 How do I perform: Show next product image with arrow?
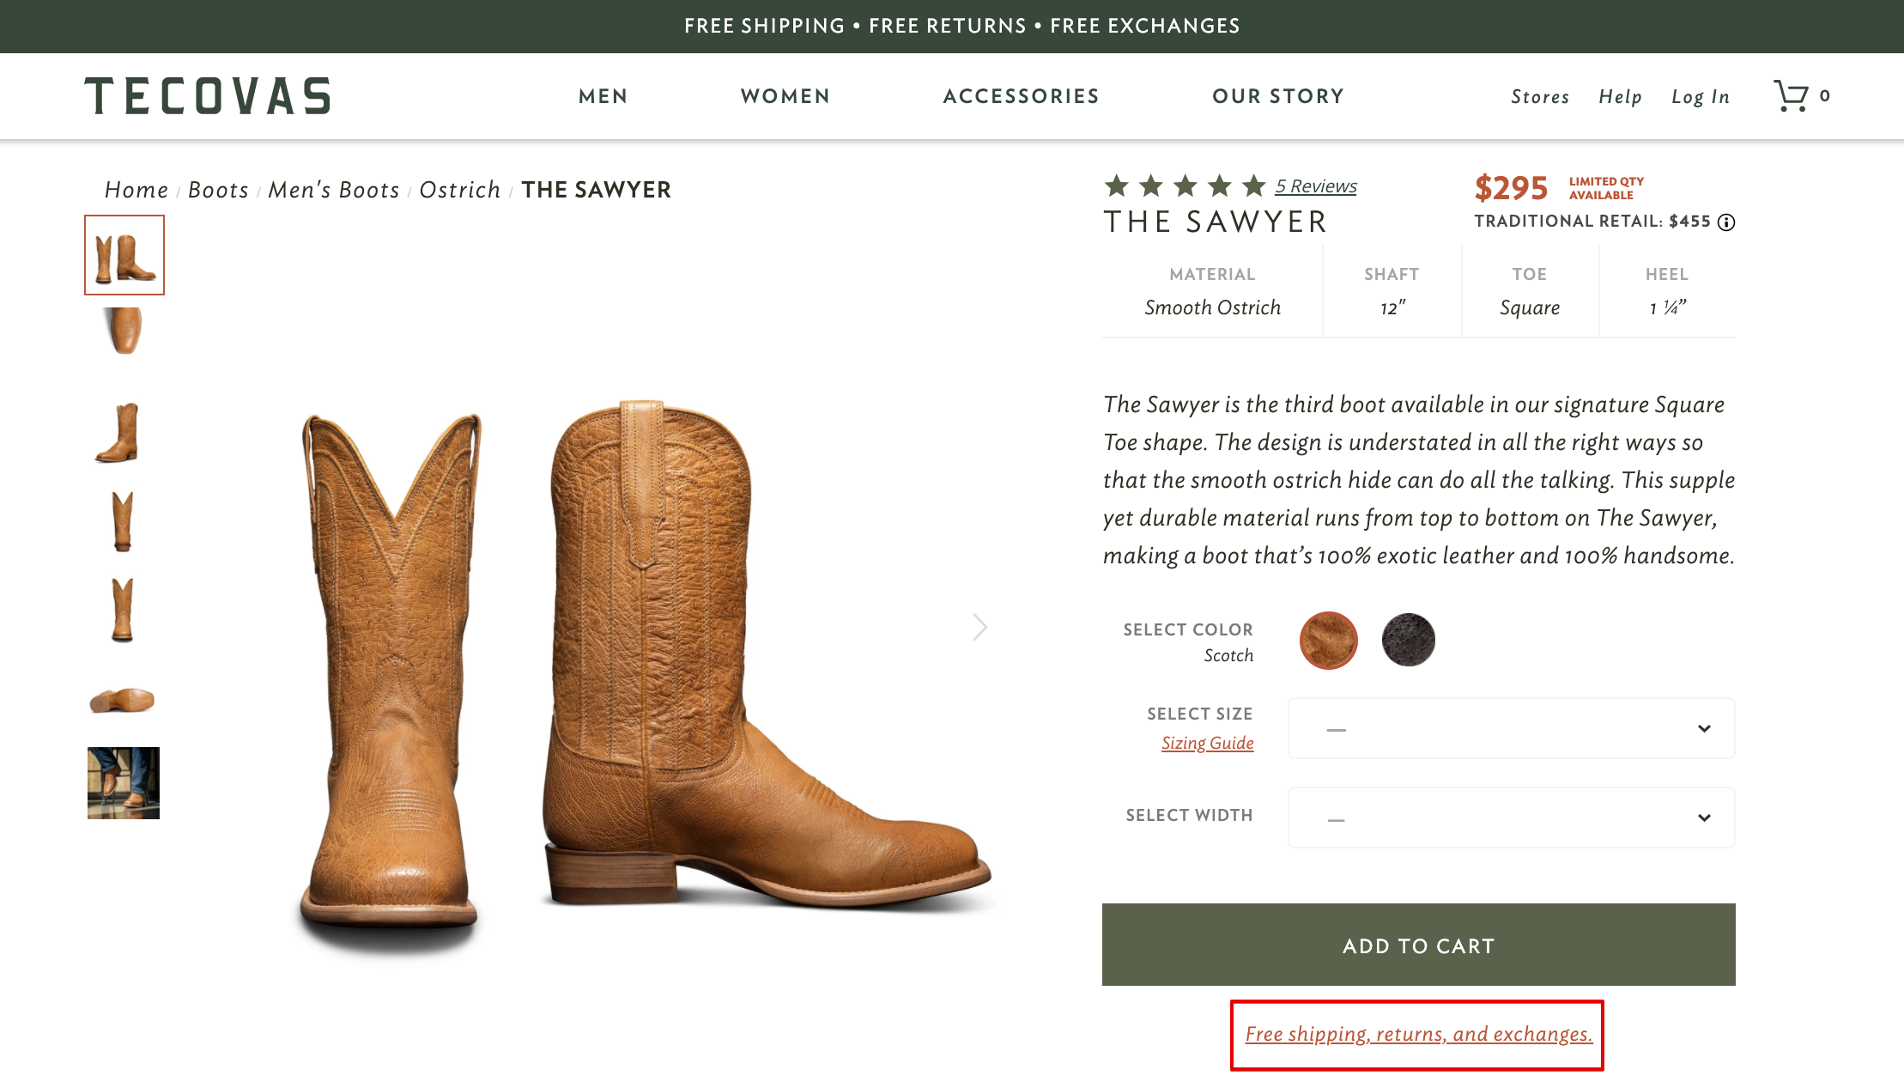(979, 627)
